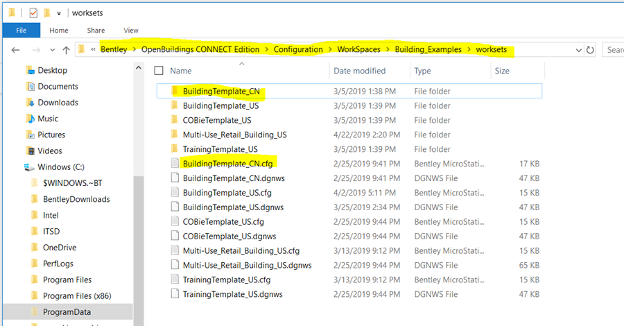624x326 pixels.
Task: Click the navigation pane scrollbar thumb
Action: pyautogui.click(x=139, y=251)
